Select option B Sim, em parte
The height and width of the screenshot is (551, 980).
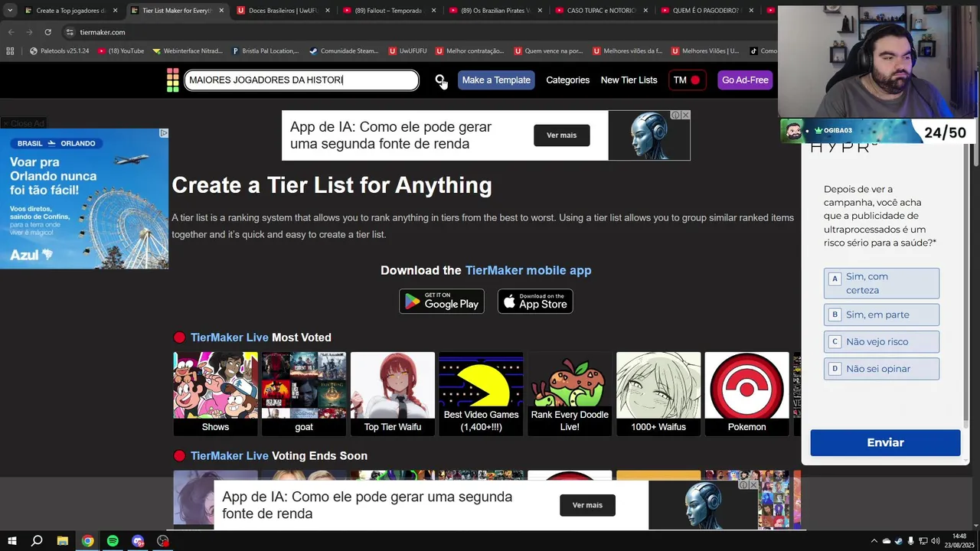[881, 315]
